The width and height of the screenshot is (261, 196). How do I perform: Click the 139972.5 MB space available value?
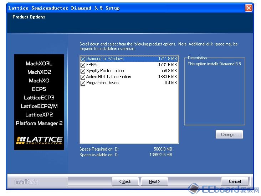pos(160,155)
